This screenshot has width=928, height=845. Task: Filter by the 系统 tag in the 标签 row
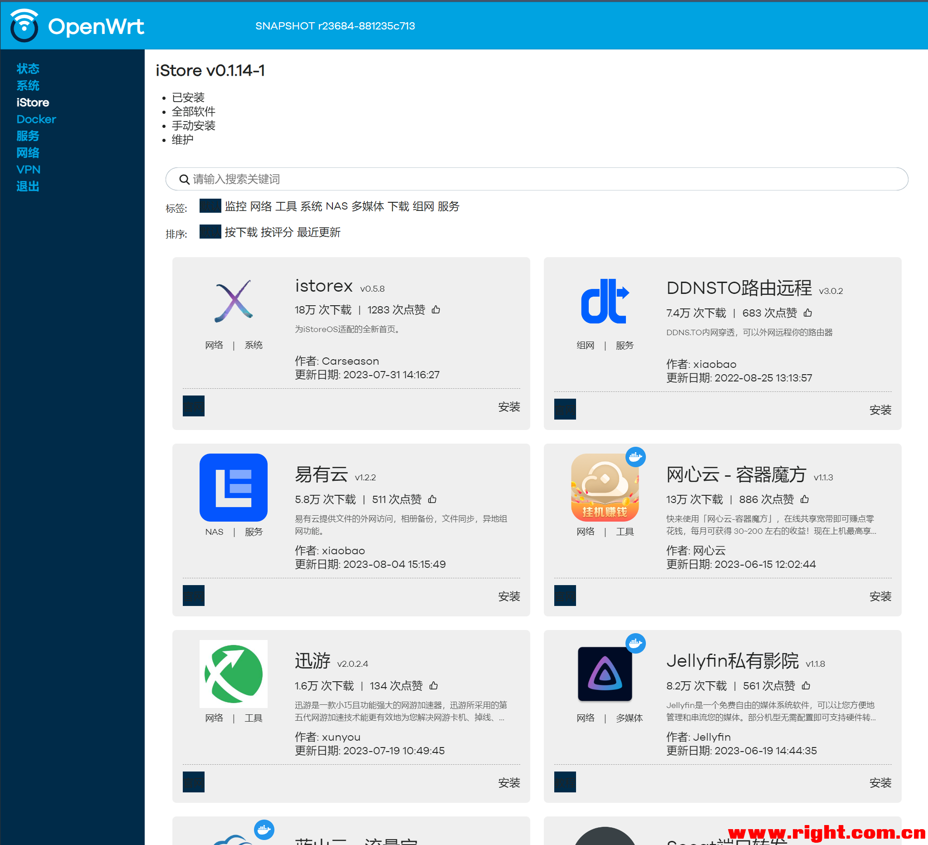[x=311, y=206]
